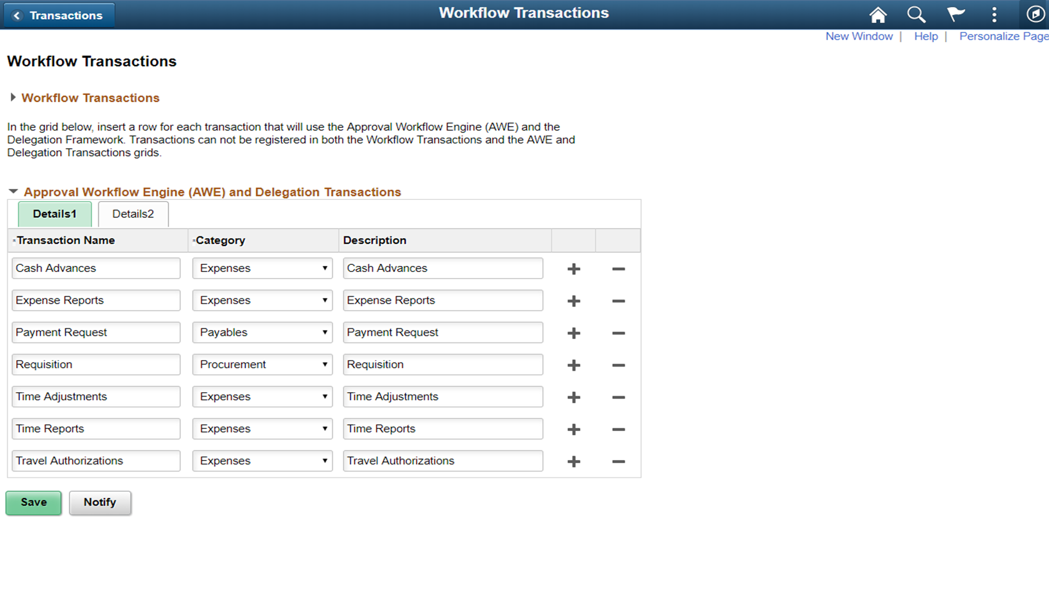This screenshot has width=1049, height=590.
Task: Click the Home navigation icon
Action: [880, 14]
